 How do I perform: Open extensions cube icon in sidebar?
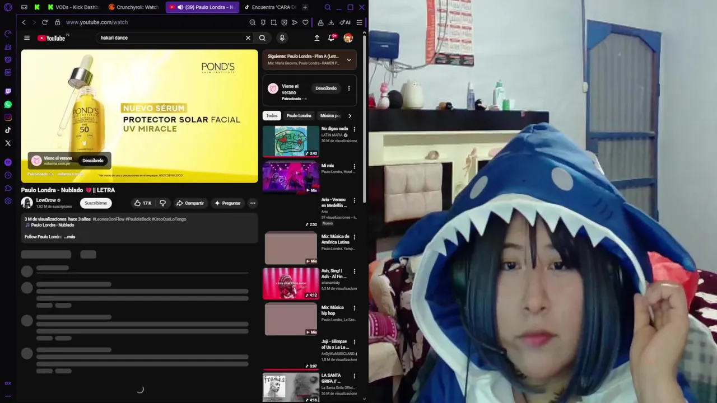coord(8,189)
